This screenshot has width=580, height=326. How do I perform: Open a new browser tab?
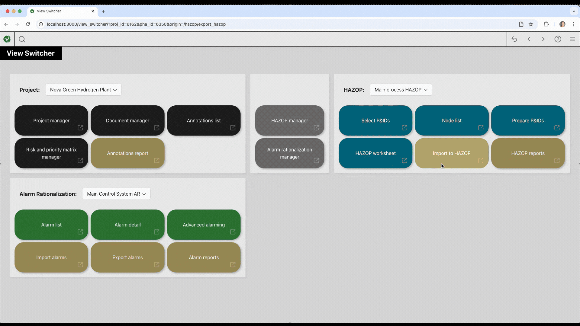click(104, 11)
